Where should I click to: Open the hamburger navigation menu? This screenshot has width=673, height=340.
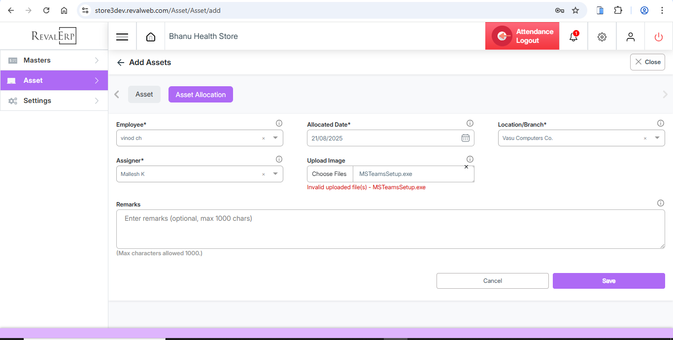[122, 37]
